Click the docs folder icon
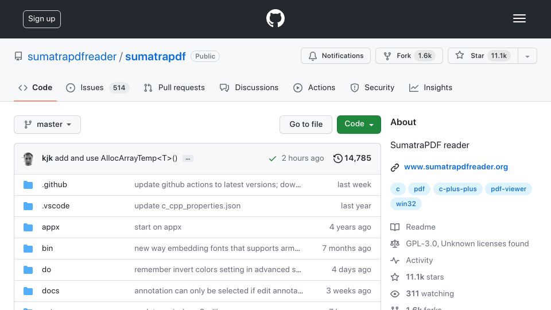 click(28, 291)
